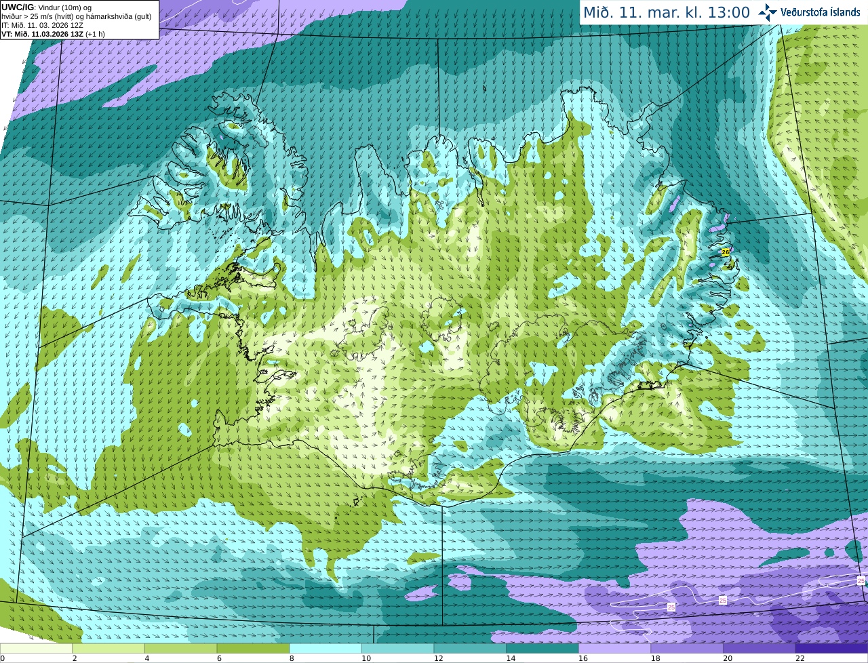Click the "6" scale label
Viewport: 868px width, 663px height.
click(219, 658)
